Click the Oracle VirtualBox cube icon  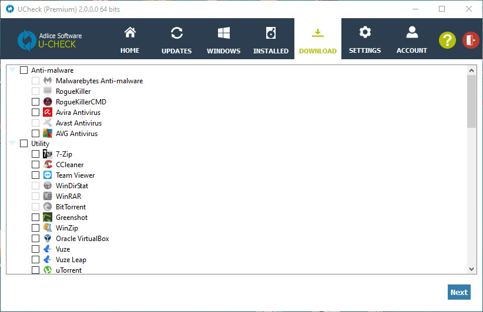coord(48,239)
